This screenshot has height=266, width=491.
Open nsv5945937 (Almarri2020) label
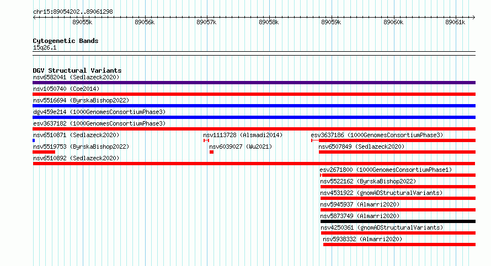click(x=360, y=204)
